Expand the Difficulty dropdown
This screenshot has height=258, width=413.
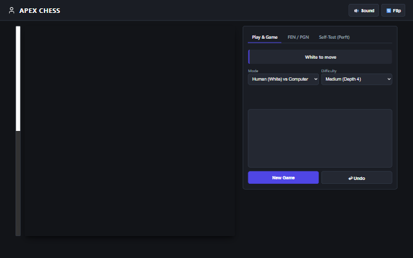click(357, 79)
